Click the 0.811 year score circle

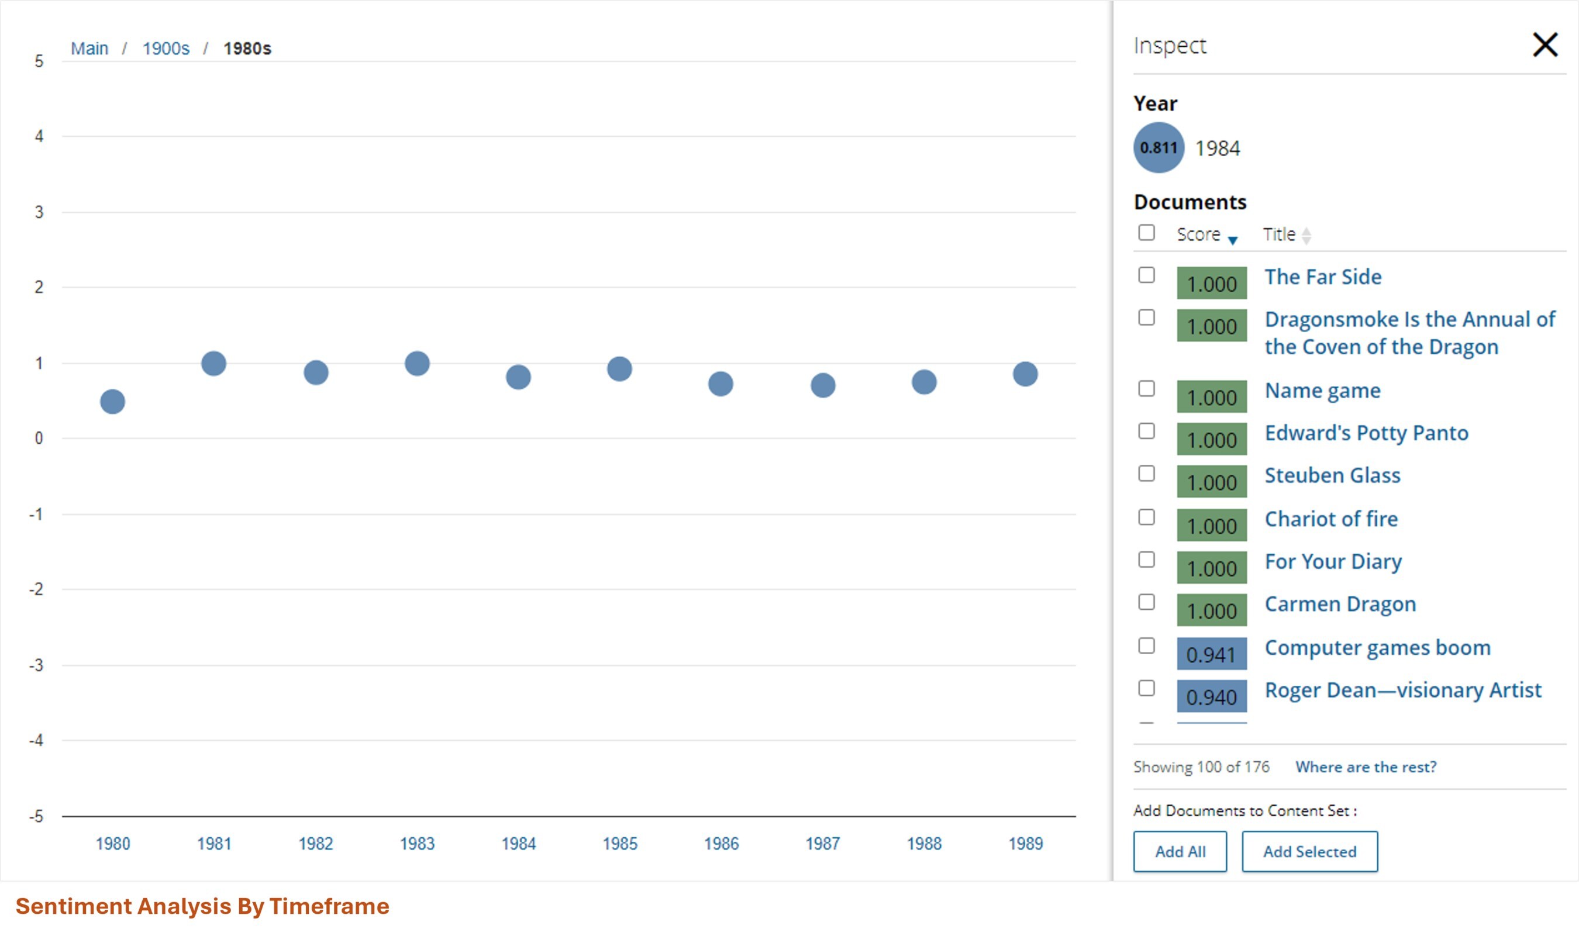pyautogui.click(x=1159, y=147)
